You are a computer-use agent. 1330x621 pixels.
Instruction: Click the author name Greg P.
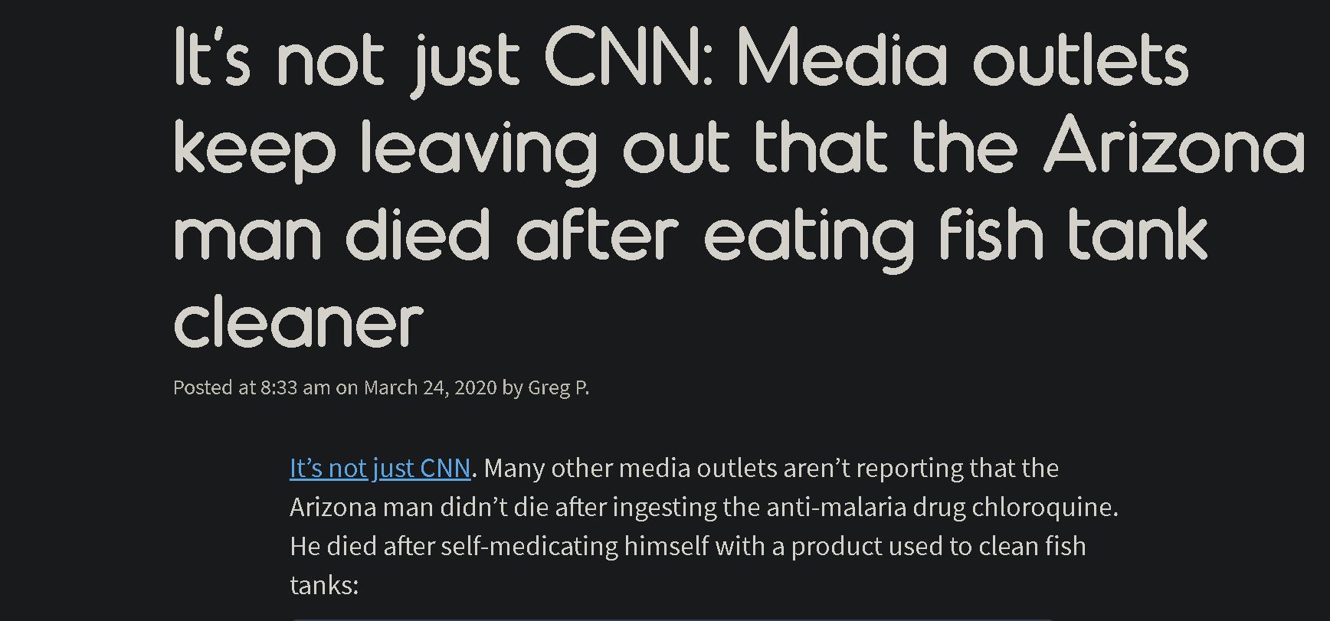[559, 387]
